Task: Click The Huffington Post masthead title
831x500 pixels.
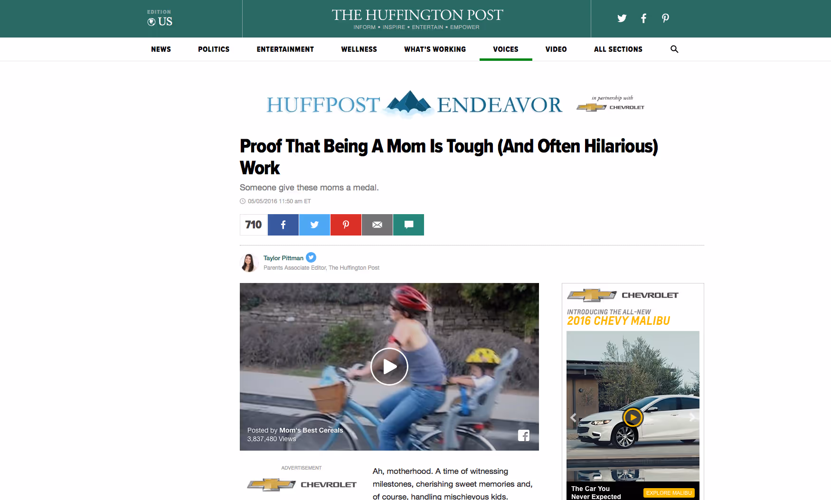Action: (x=417, y=15)
